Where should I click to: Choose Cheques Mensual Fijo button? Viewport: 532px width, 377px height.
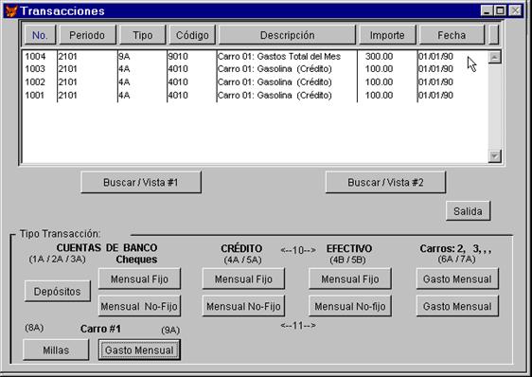tap(139, 278)
